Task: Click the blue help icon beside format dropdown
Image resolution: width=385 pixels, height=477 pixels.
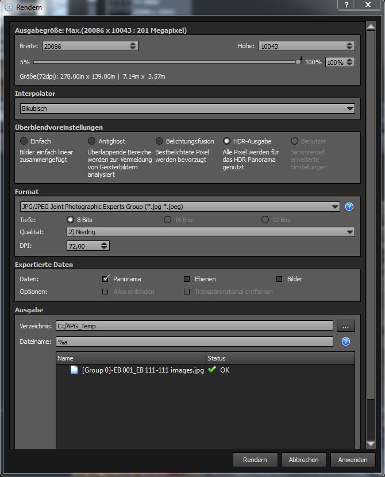Action: (x=349, y=207)
